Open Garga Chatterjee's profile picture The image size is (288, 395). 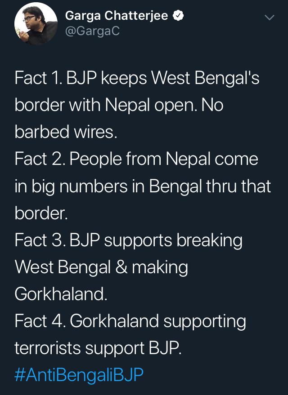click(36, 23)
